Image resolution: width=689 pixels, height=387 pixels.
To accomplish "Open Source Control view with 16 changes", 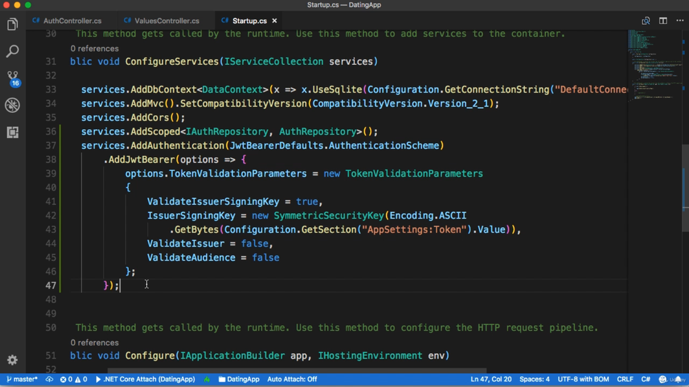I will point(12,79).
